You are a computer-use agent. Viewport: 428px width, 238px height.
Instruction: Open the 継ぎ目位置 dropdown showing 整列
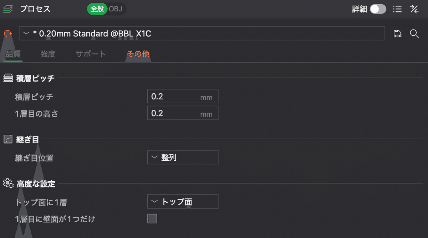183,157
